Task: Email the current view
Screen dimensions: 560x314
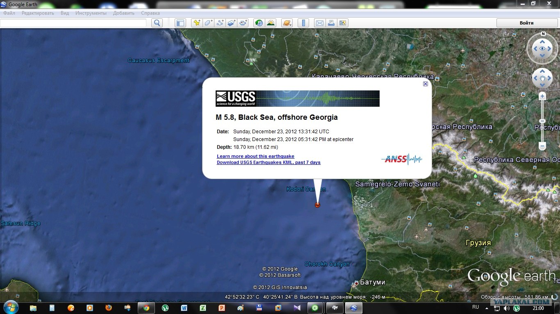Action: click(319, 23)
